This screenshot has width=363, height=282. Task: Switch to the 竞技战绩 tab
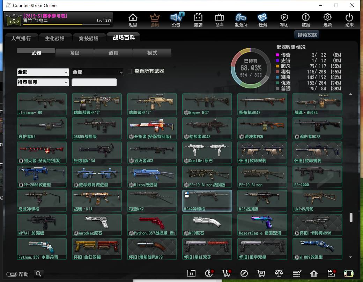[89, 38]
